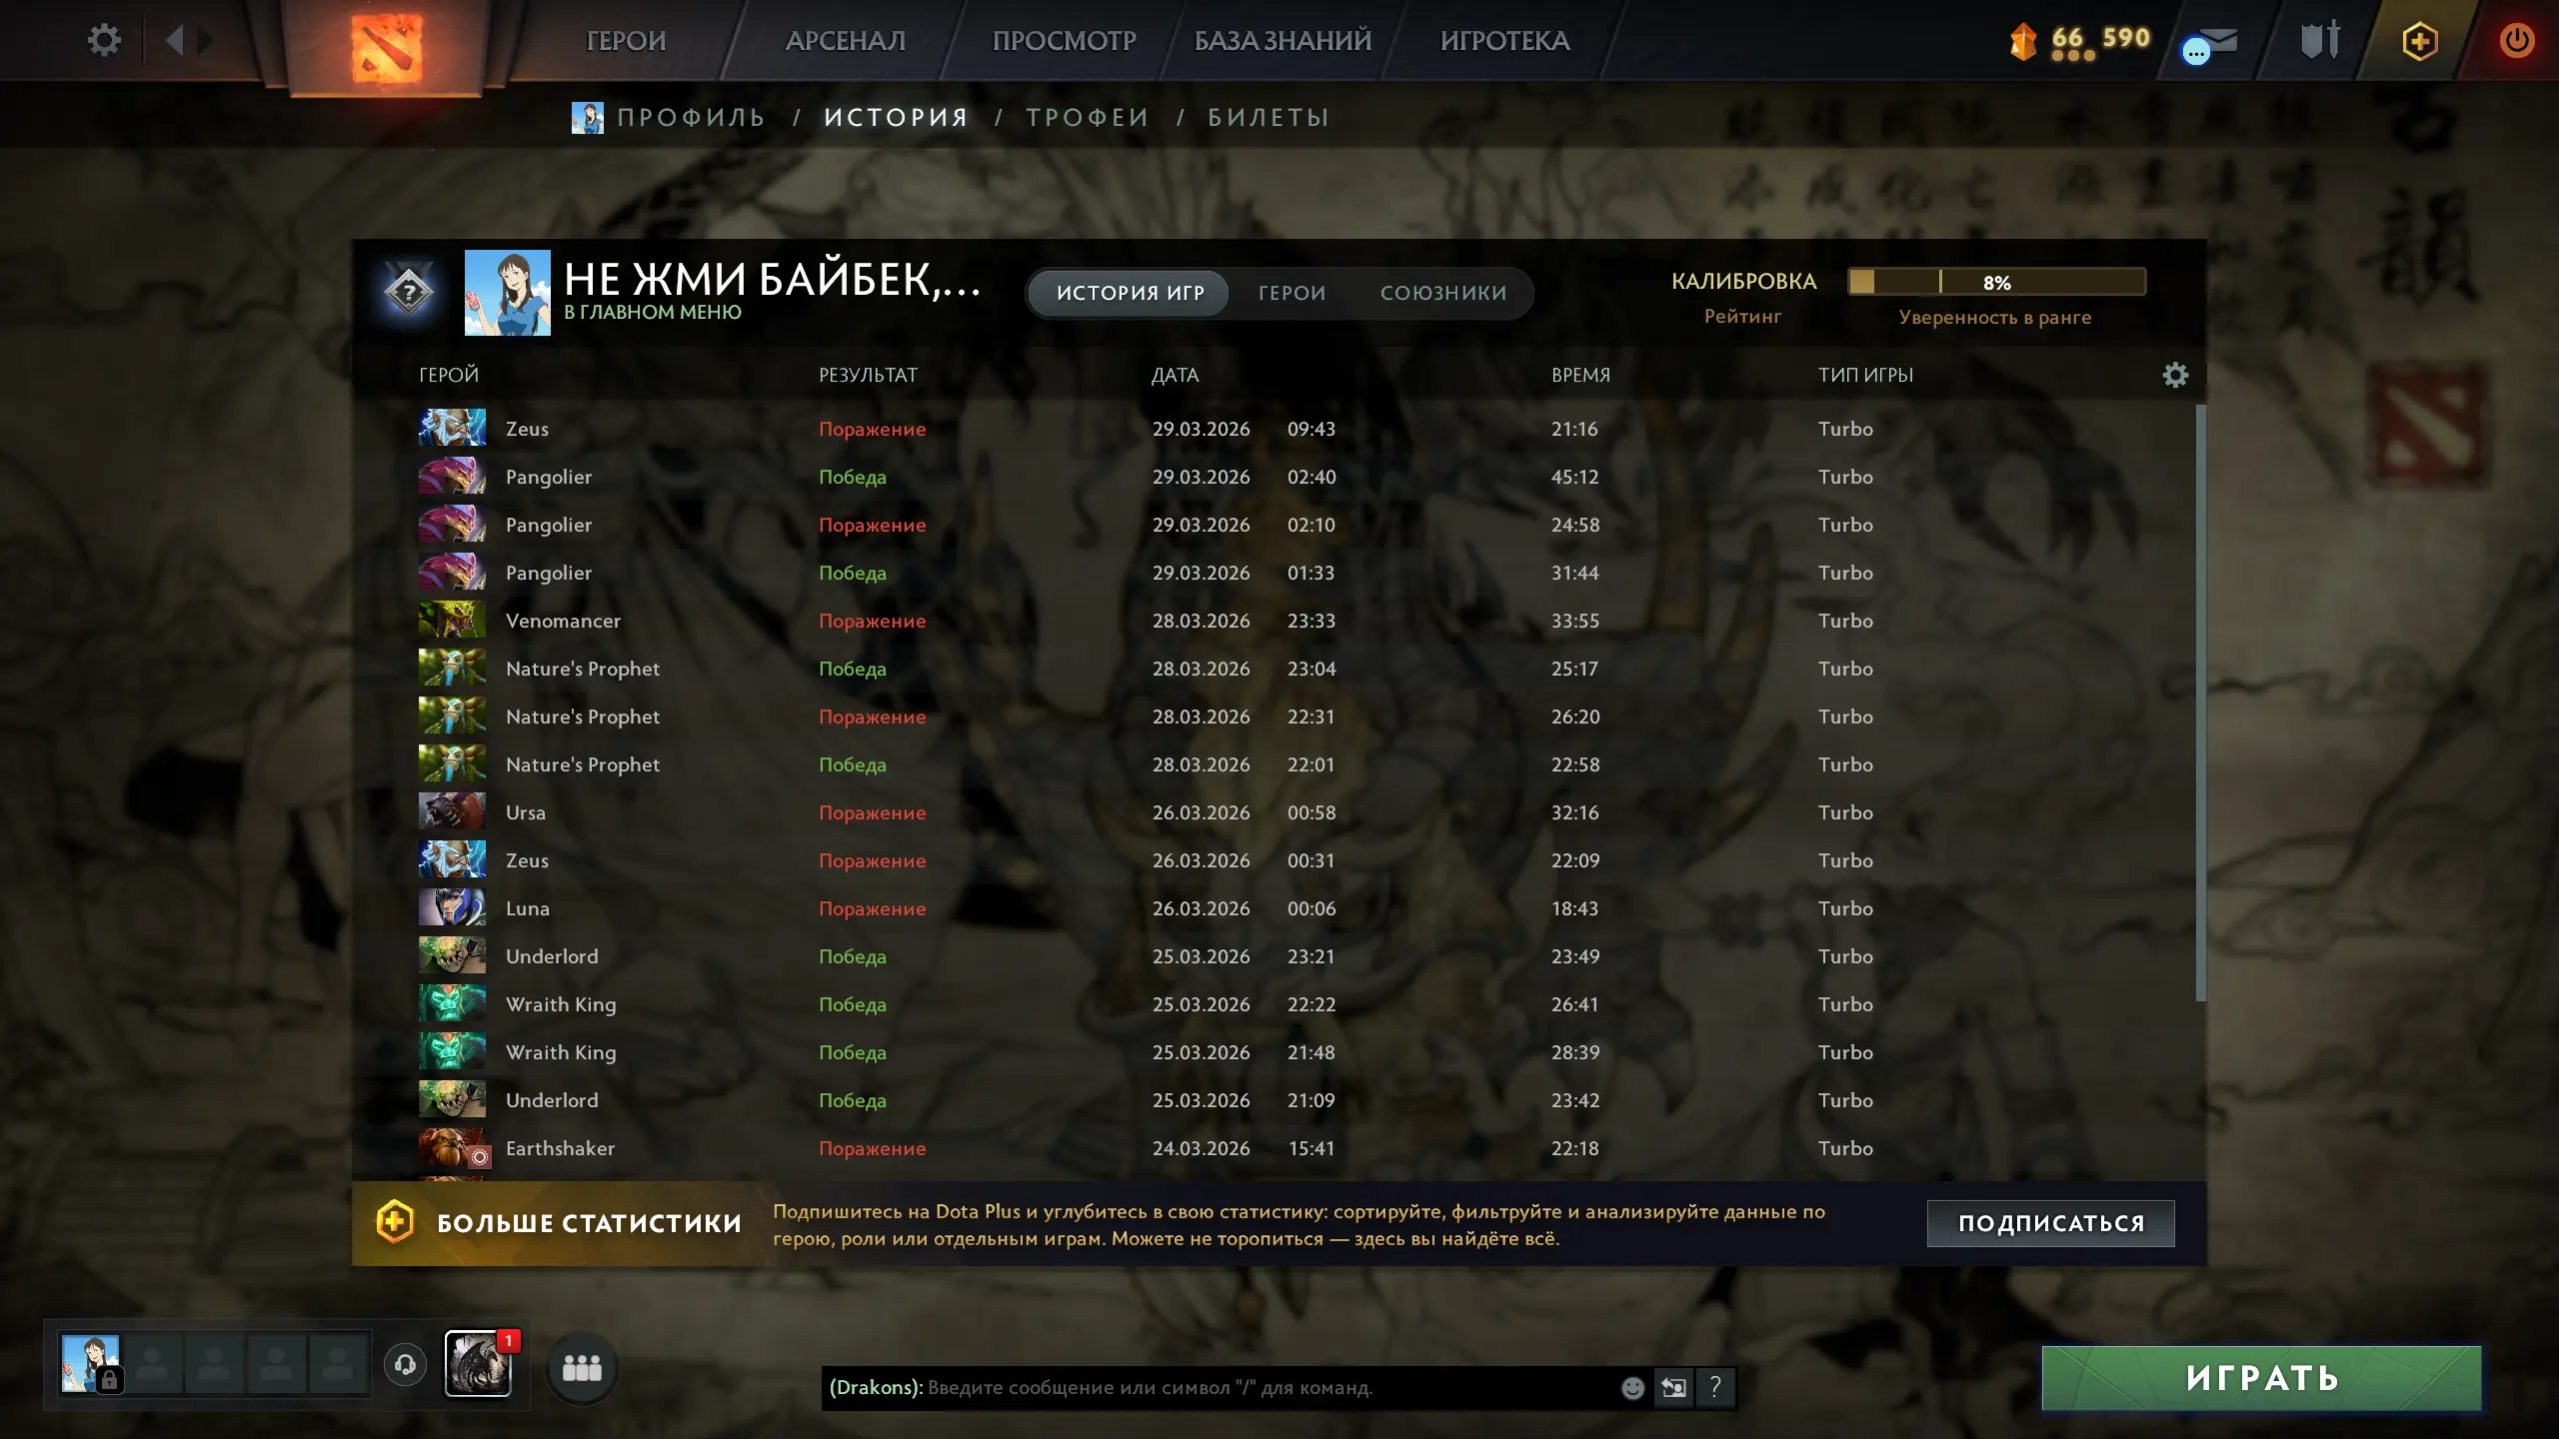Toggle voice chat headset icon
Viewport: 2559px width, 1439px height.
click(x=405, y=1365)
